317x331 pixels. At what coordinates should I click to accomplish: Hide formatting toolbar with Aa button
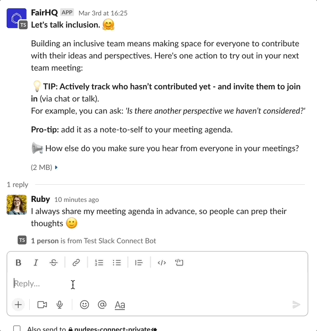coord(120,305)
